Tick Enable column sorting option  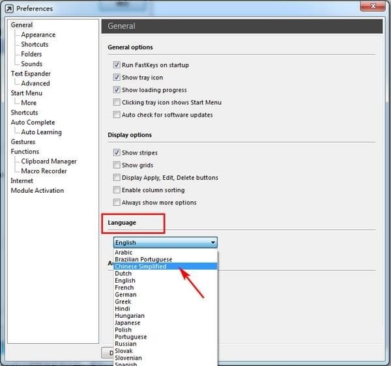pos(117,190)
